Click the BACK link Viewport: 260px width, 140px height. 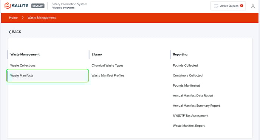pos(15,32)
